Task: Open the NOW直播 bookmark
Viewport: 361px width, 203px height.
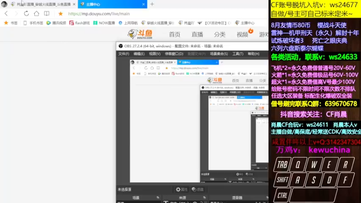Action: (x=104, y=23)
